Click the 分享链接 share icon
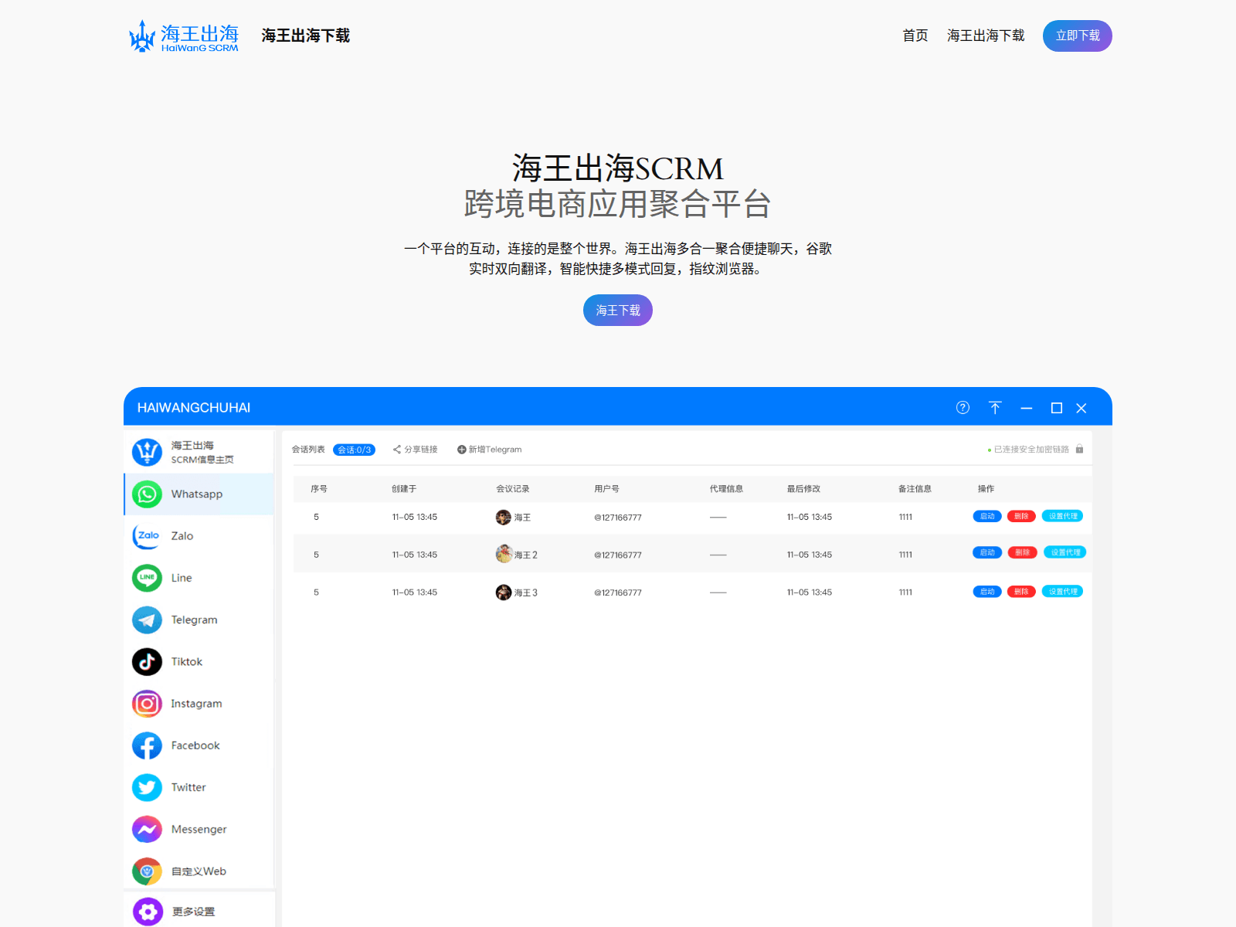This screenshot has width=1236, height=927. 397,449
